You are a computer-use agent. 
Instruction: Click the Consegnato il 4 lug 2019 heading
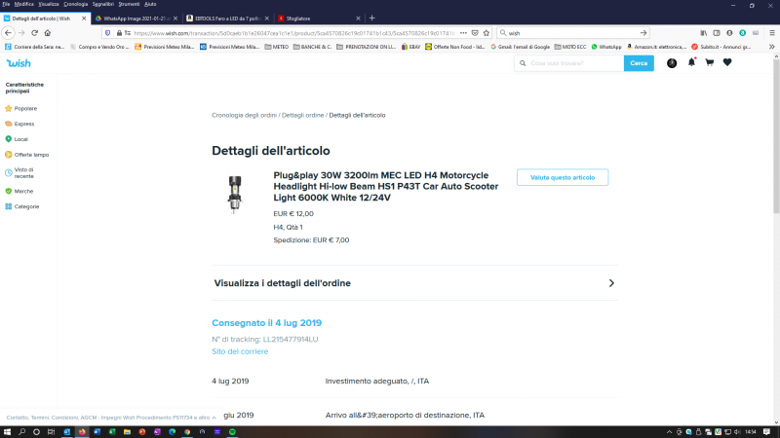(x=266, y=323)
